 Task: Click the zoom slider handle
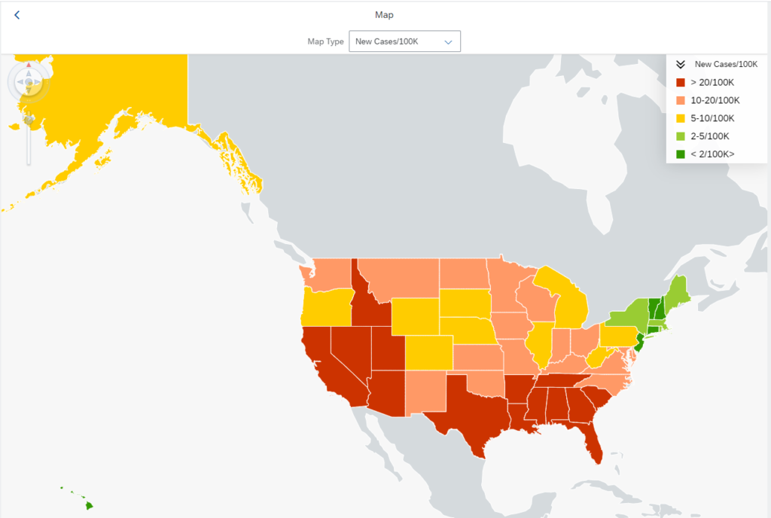point(29,119)
